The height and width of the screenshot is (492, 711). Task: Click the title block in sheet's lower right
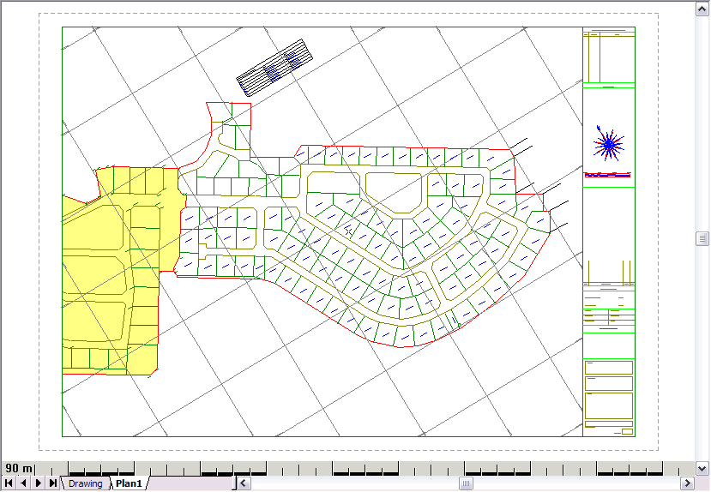pos(608,394)
